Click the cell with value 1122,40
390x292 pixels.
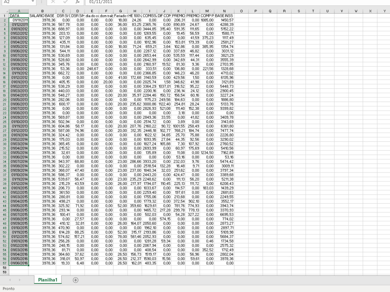(x=164, y=104)
